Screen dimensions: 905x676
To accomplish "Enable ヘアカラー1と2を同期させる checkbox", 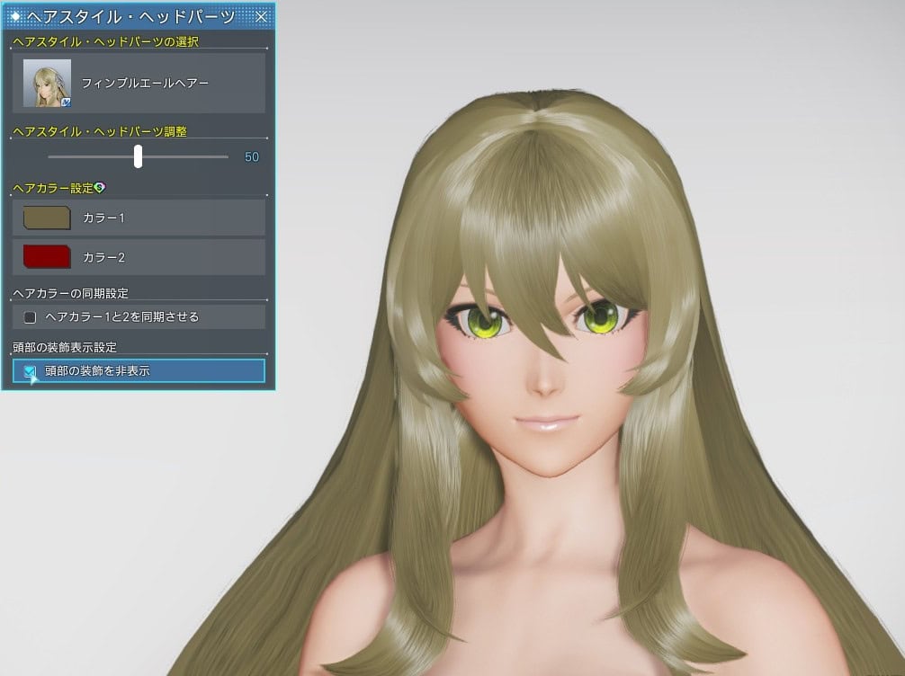I will tap(30, 317).
